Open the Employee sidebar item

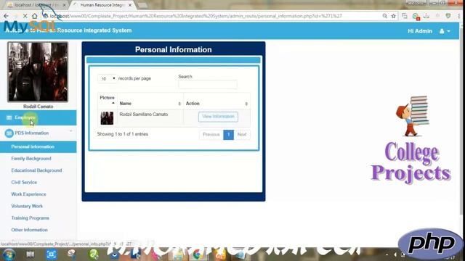point(38,117)
